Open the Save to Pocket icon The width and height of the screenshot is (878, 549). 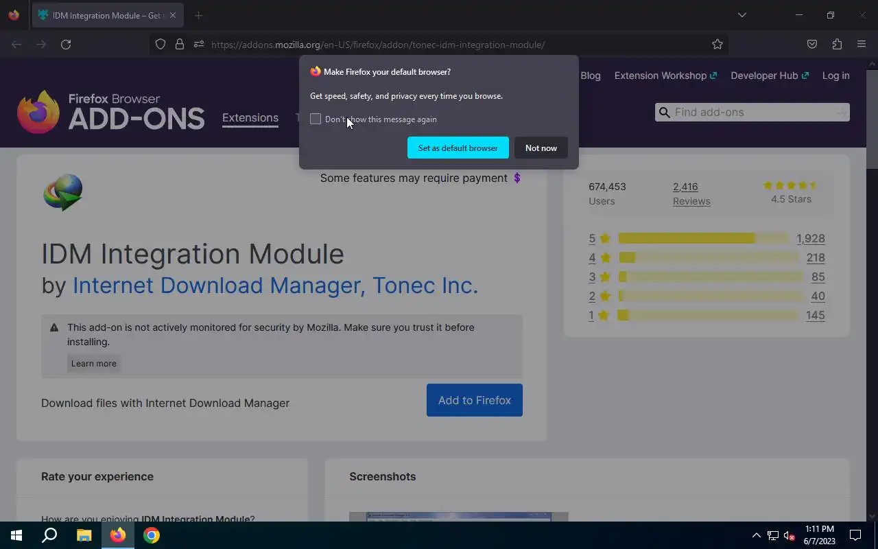pos(812,44)
